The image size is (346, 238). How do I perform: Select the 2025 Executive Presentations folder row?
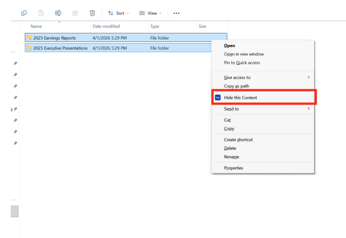(x=60, y=48)
